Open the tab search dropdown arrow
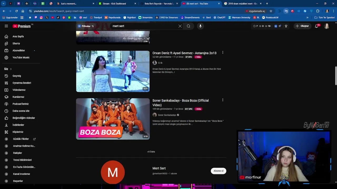 coord(3,4)
